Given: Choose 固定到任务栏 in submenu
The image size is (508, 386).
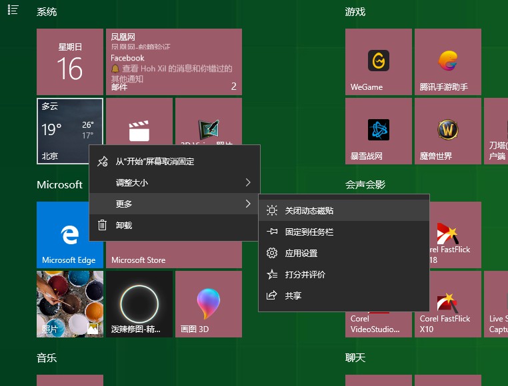Looking at the screenshot, I should pos(344,232).
